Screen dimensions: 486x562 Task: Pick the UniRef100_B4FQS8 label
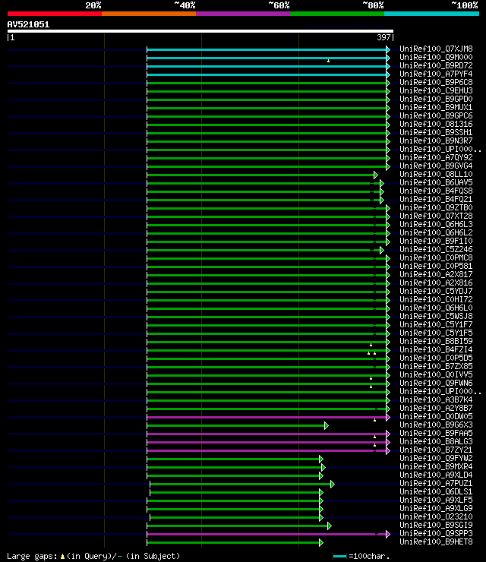[x=436, y=191]
